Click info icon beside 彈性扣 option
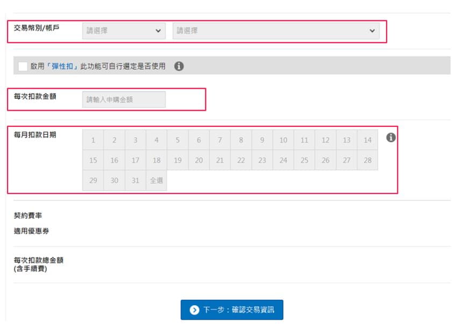The image size is (462, 324). 179,66
